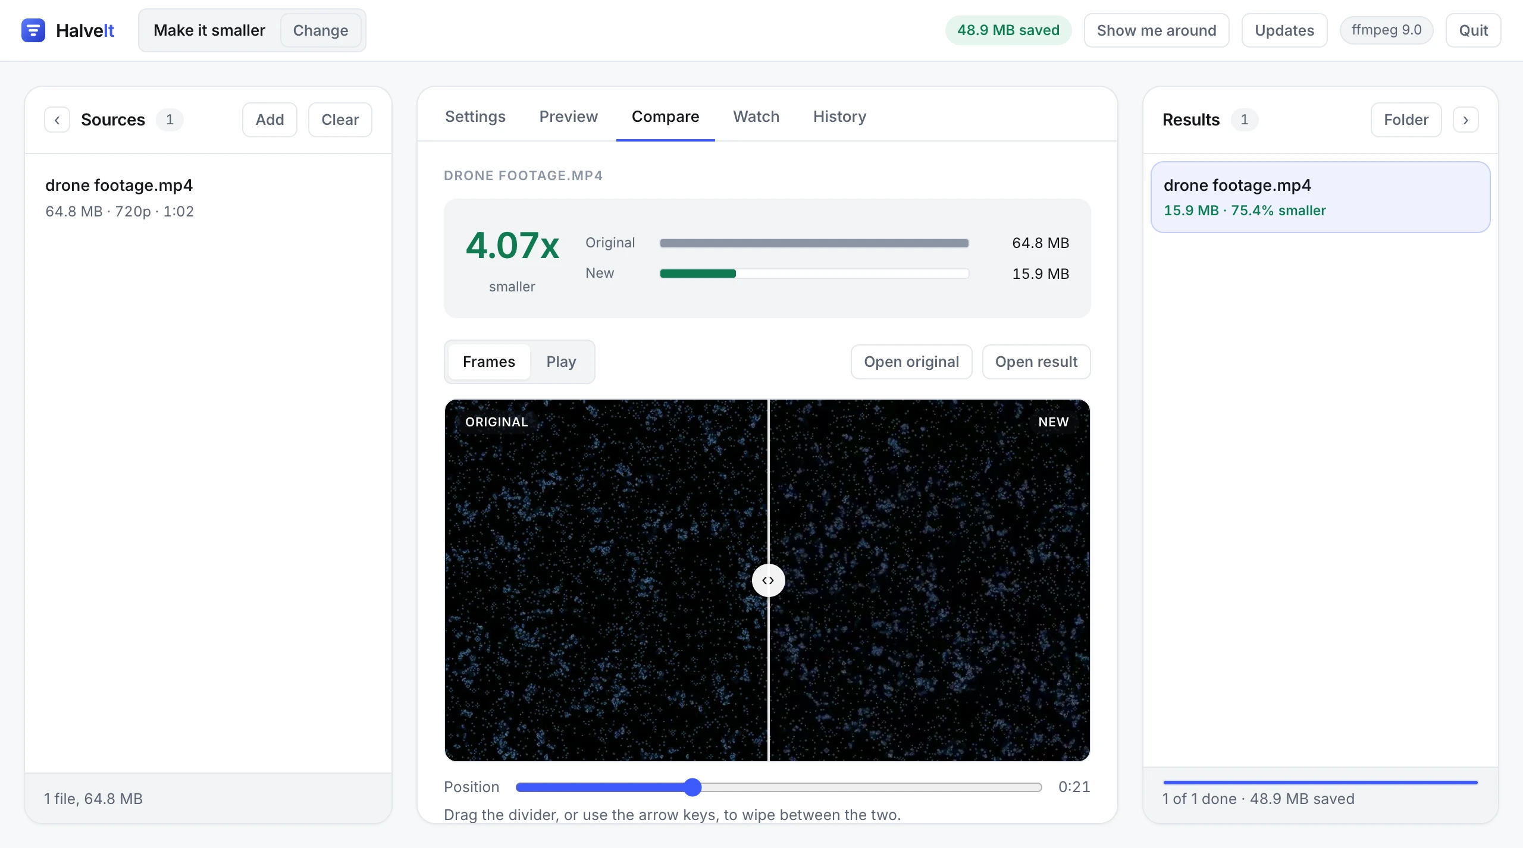Clear the sources list
1523x848 pixels.
(340, 120)
